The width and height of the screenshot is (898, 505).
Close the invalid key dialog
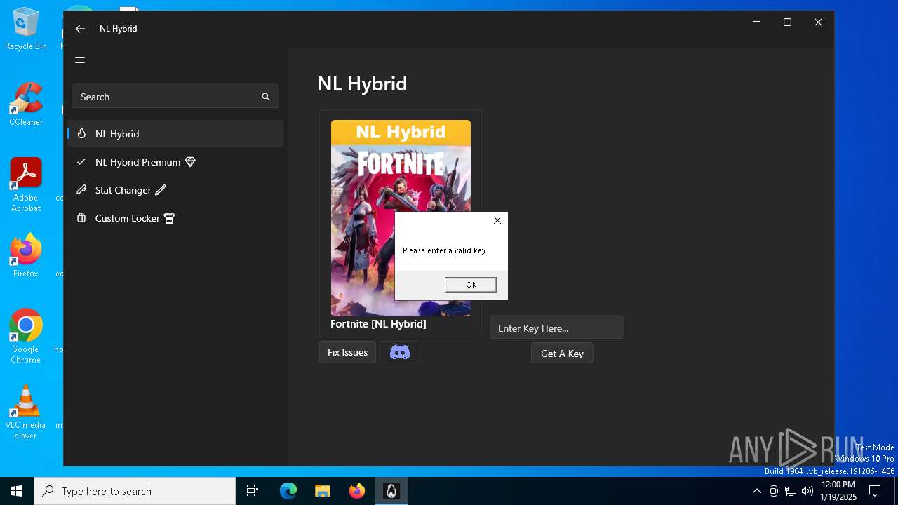point(497,220)
